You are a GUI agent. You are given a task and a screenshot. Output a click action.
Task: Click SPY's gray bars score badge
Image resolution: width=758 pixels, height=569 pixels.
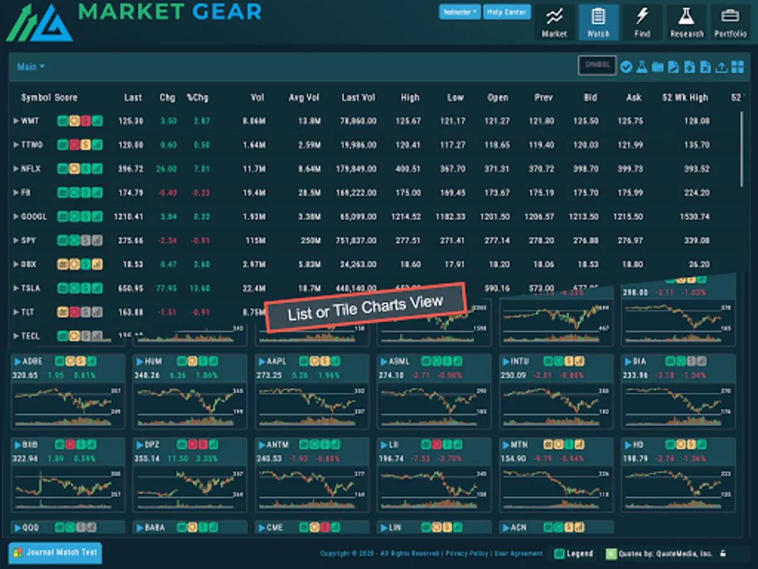97,241
